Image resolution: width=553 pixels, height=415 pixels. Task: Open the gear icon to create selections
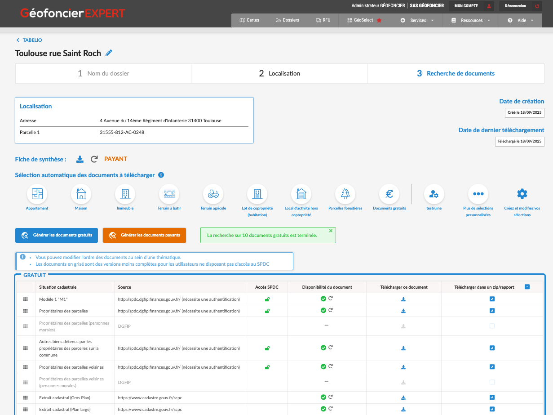pos(522,194)
